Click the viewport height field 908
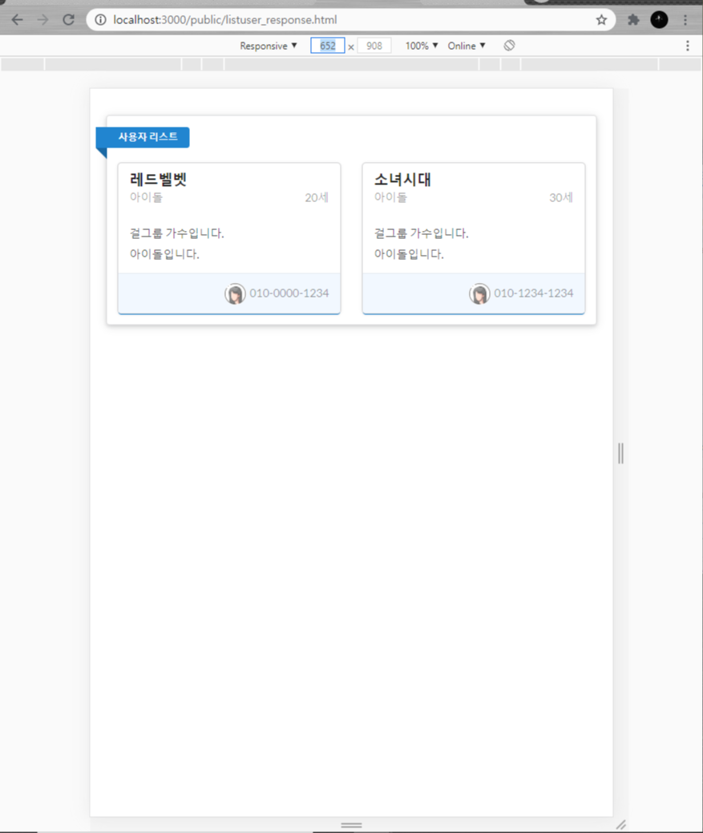Screen dimensions: 703x833 point(374,46)
